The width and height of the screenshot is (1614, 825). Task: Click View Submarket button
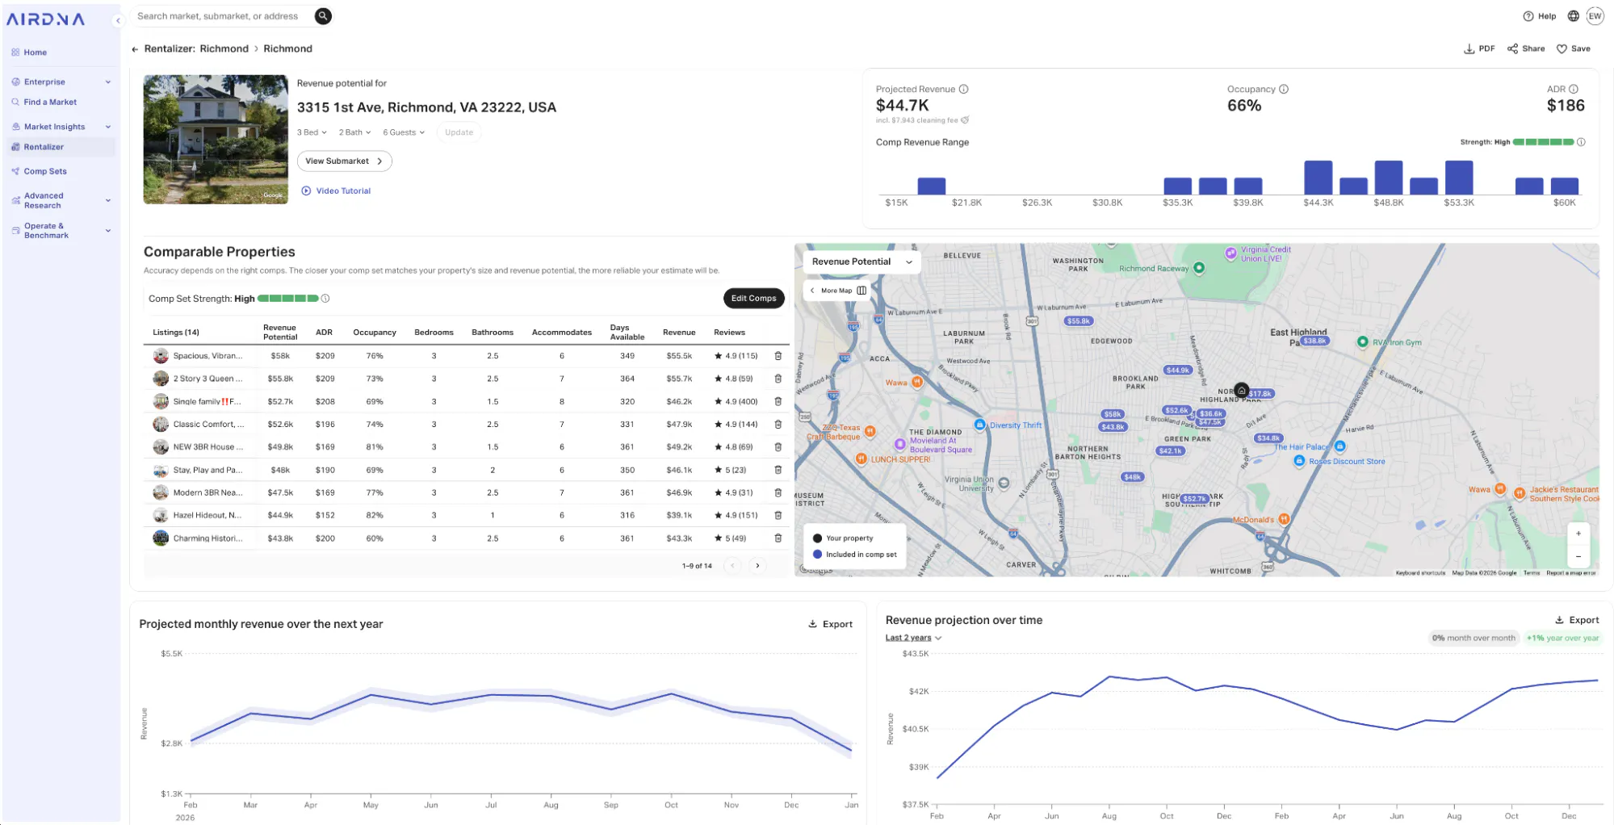345,161
